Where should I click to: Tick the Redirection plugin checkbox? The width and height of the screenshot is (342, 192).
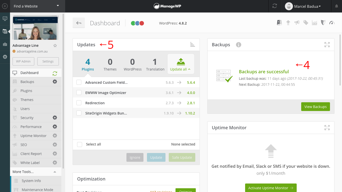[79, 103]
